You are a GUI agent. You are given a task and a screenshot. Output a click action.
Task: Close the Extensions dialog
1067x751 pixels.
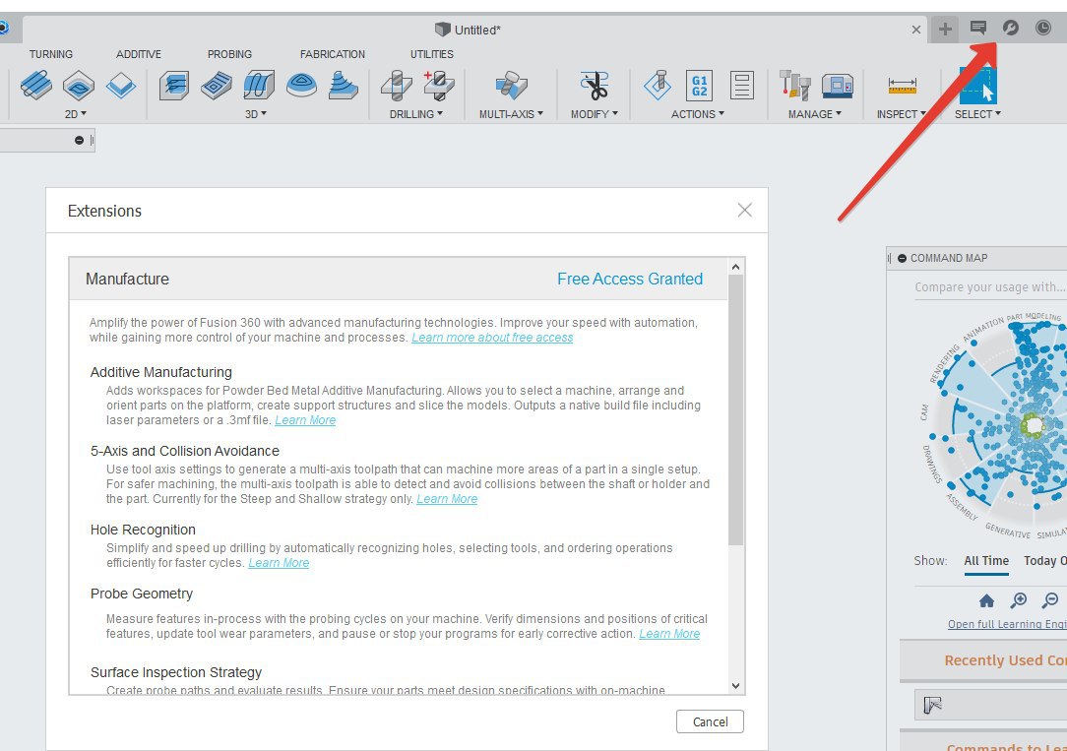(x=744, y=211)
